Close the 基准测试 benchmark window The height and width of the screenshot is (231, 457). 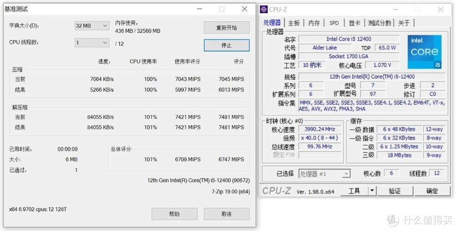click(244, 9)
